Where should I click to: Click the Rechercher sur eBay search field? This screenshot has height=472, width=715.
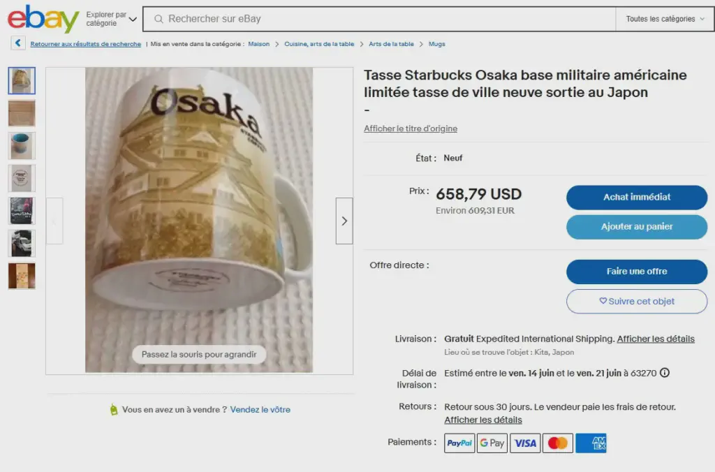coord(379,19)
